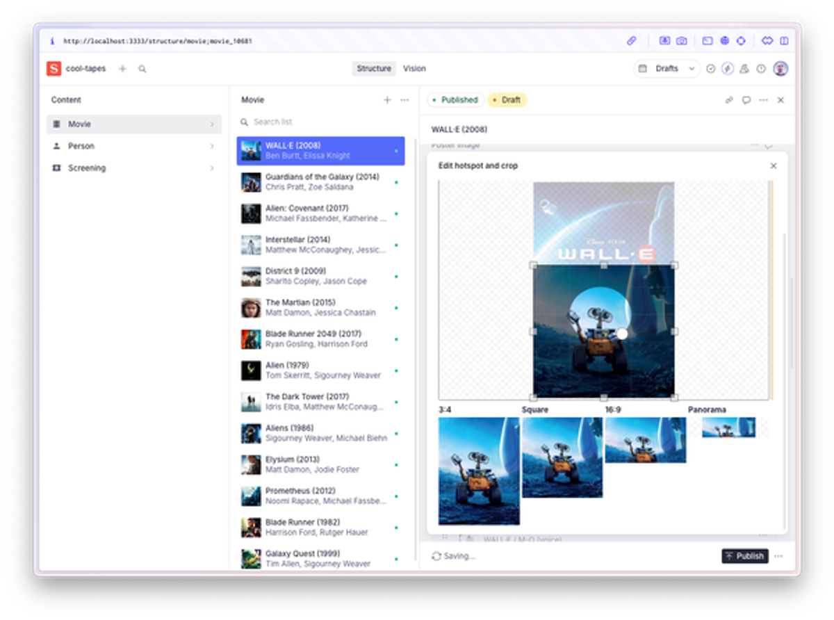Viewport: 834px width, 620px height.
Task: Select the Draft version chip
Action: click(x=507, y=100)
